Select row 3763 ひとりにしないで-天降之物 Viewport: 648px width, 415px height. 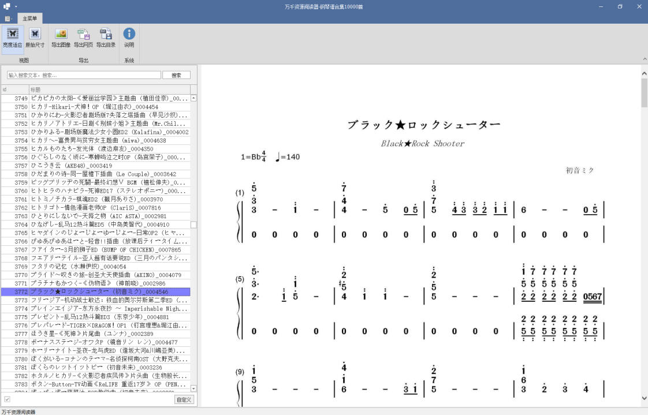[95, 216]
